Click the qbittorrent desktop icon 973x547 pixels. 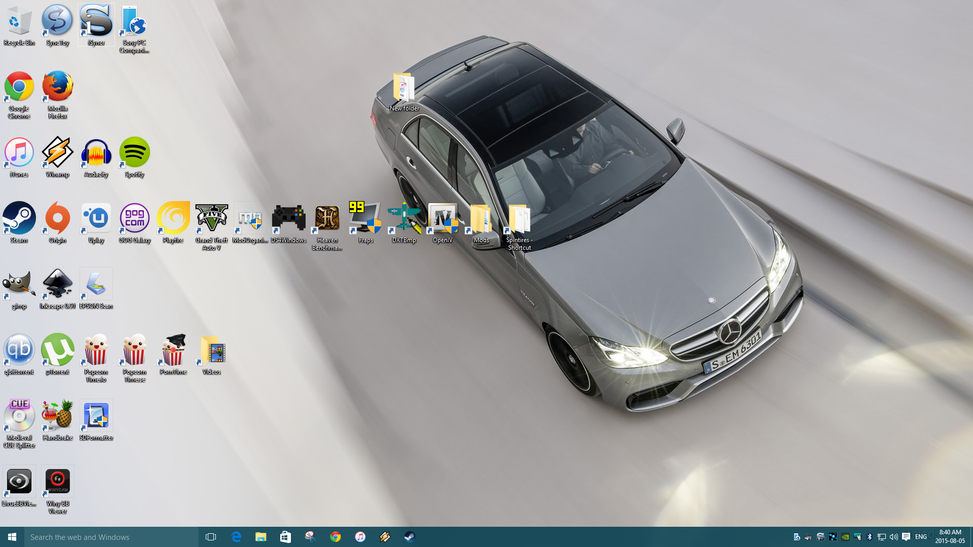tap(19, 355)
